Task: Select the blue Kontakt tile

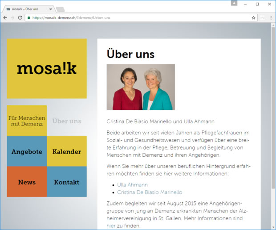Action: coord(67,182)
